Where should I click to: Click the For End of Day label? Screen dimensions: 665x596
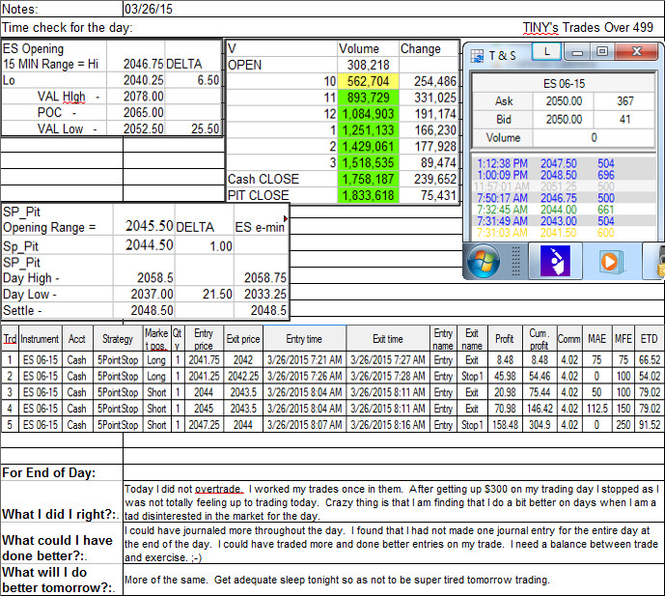point(49,473)
